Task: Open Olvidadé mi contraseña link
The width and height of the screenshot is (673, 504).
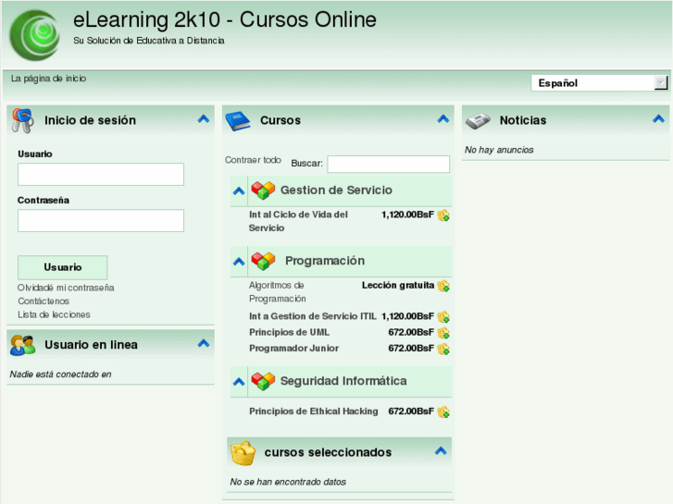Action: click(x=66, y=288)
